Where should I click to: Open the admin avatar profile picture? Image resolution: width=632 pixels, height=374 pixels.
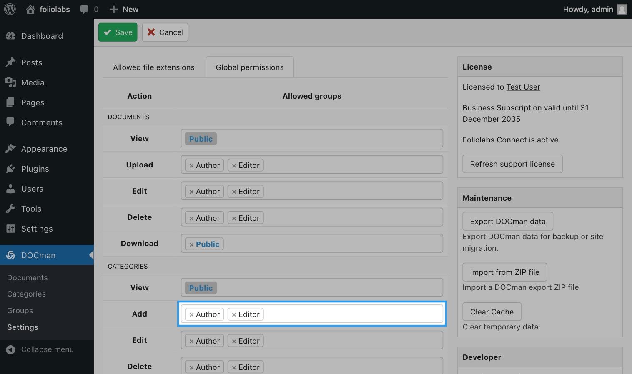pos(622,9)
